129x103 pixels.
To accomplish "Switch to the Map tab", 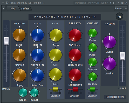I will tap(13, 9).
